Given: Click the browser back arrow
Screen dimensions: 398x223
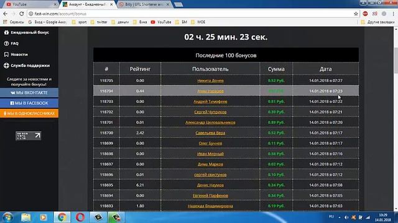Looking at the screenshot, I should click(x=6, y=14).
